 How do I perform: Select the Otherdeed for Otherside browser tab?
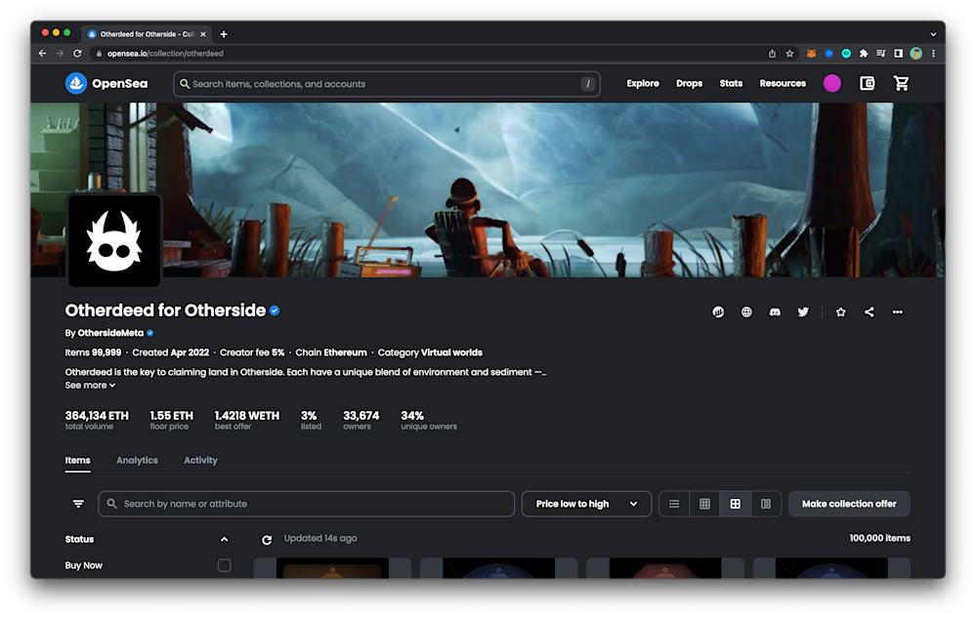[x=148, y=34]
